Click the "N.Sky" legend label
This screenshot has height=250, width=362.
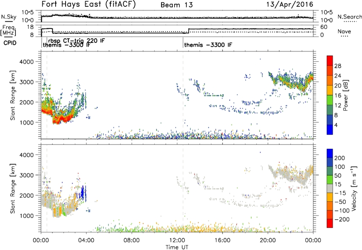tap(9, 17)
